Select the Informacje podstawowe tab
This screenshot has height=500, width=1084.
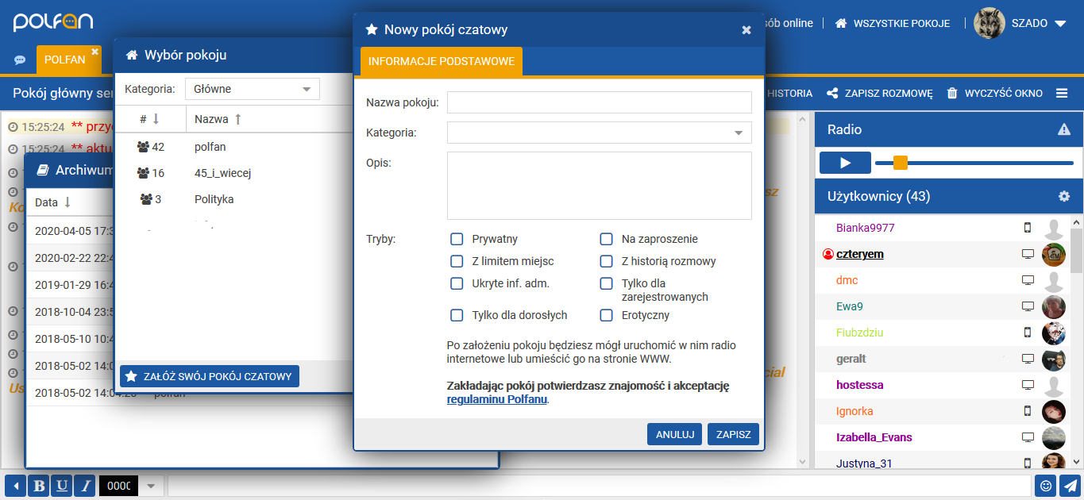point(441,61)
